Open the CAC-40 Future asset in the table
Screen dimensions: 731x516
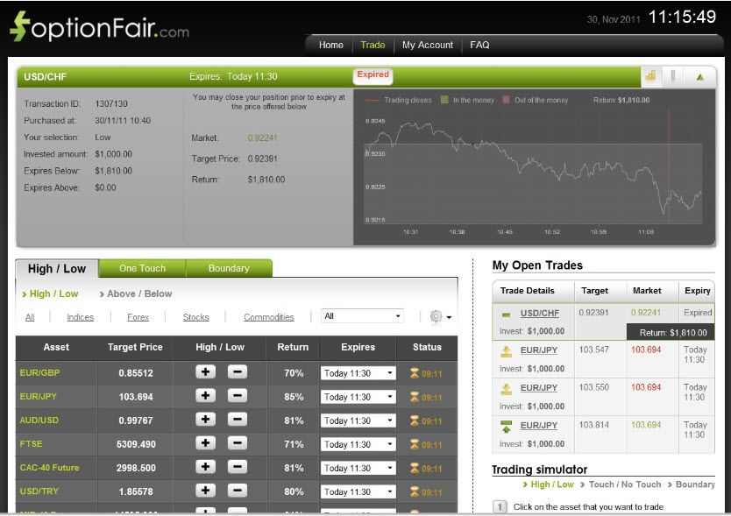pos(49,468)
